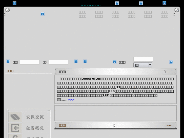Follow the teal link at top center
The image size is (184, 138).
point(91,5)
